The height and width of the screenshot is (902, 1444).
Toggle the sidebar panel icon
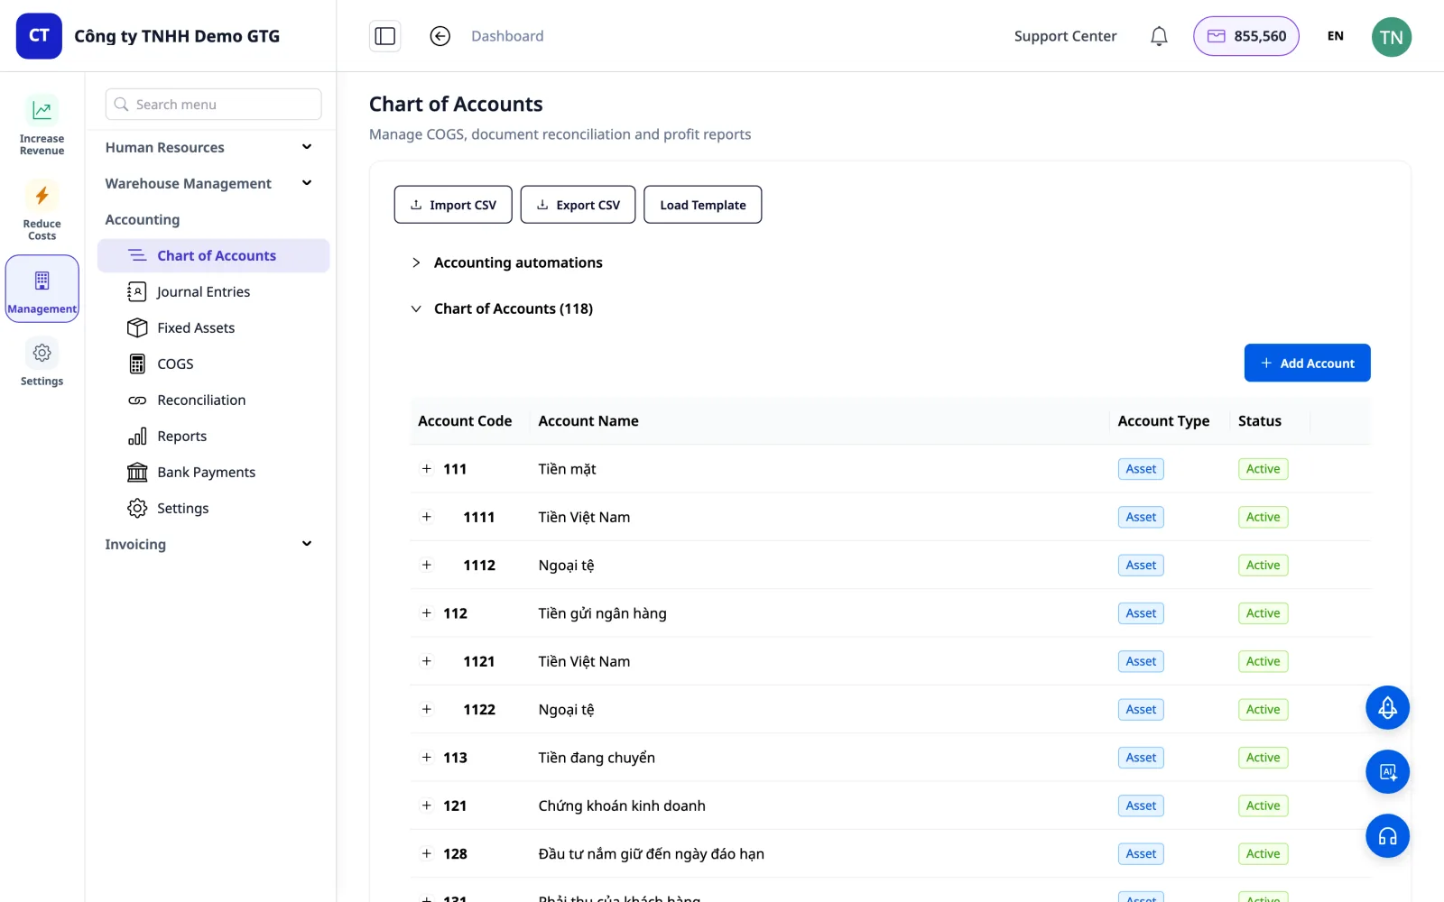385,36
